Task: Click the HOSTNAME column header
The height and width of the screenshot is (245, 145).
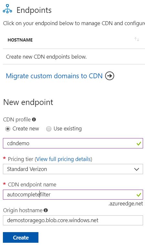Action: pyautogui.click(x=20, y=40)
